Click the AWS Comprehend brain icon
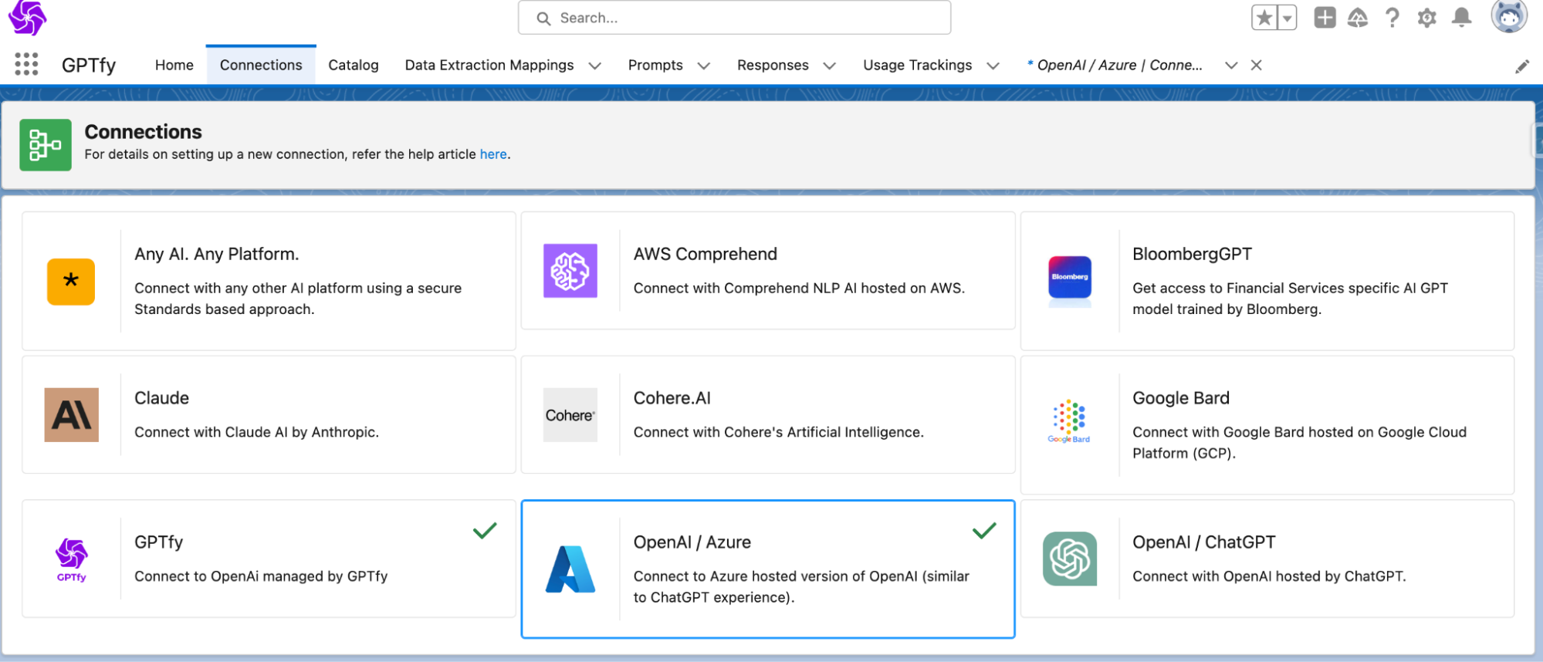The height and width of the screenshot is (662, 1543). [x=570, y=271]
